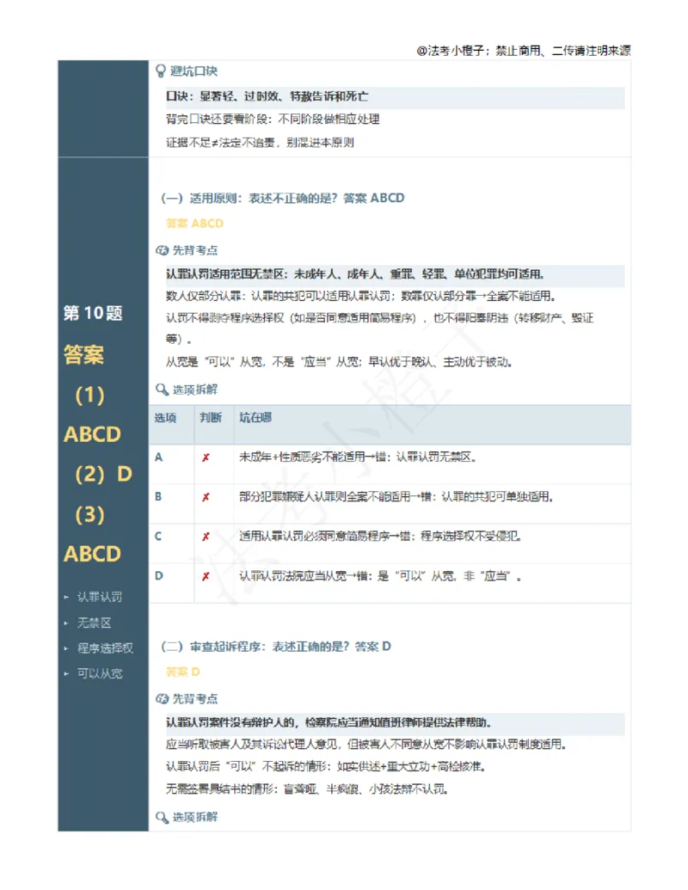
Task: Click the line 认罪认罚后"可以"不起诉的情形
Action: coord(325,767)
